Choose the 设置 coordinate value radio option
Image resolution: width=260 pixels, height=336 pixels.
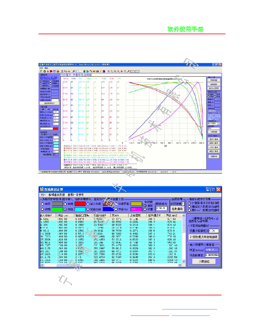[x=145, y=209]
